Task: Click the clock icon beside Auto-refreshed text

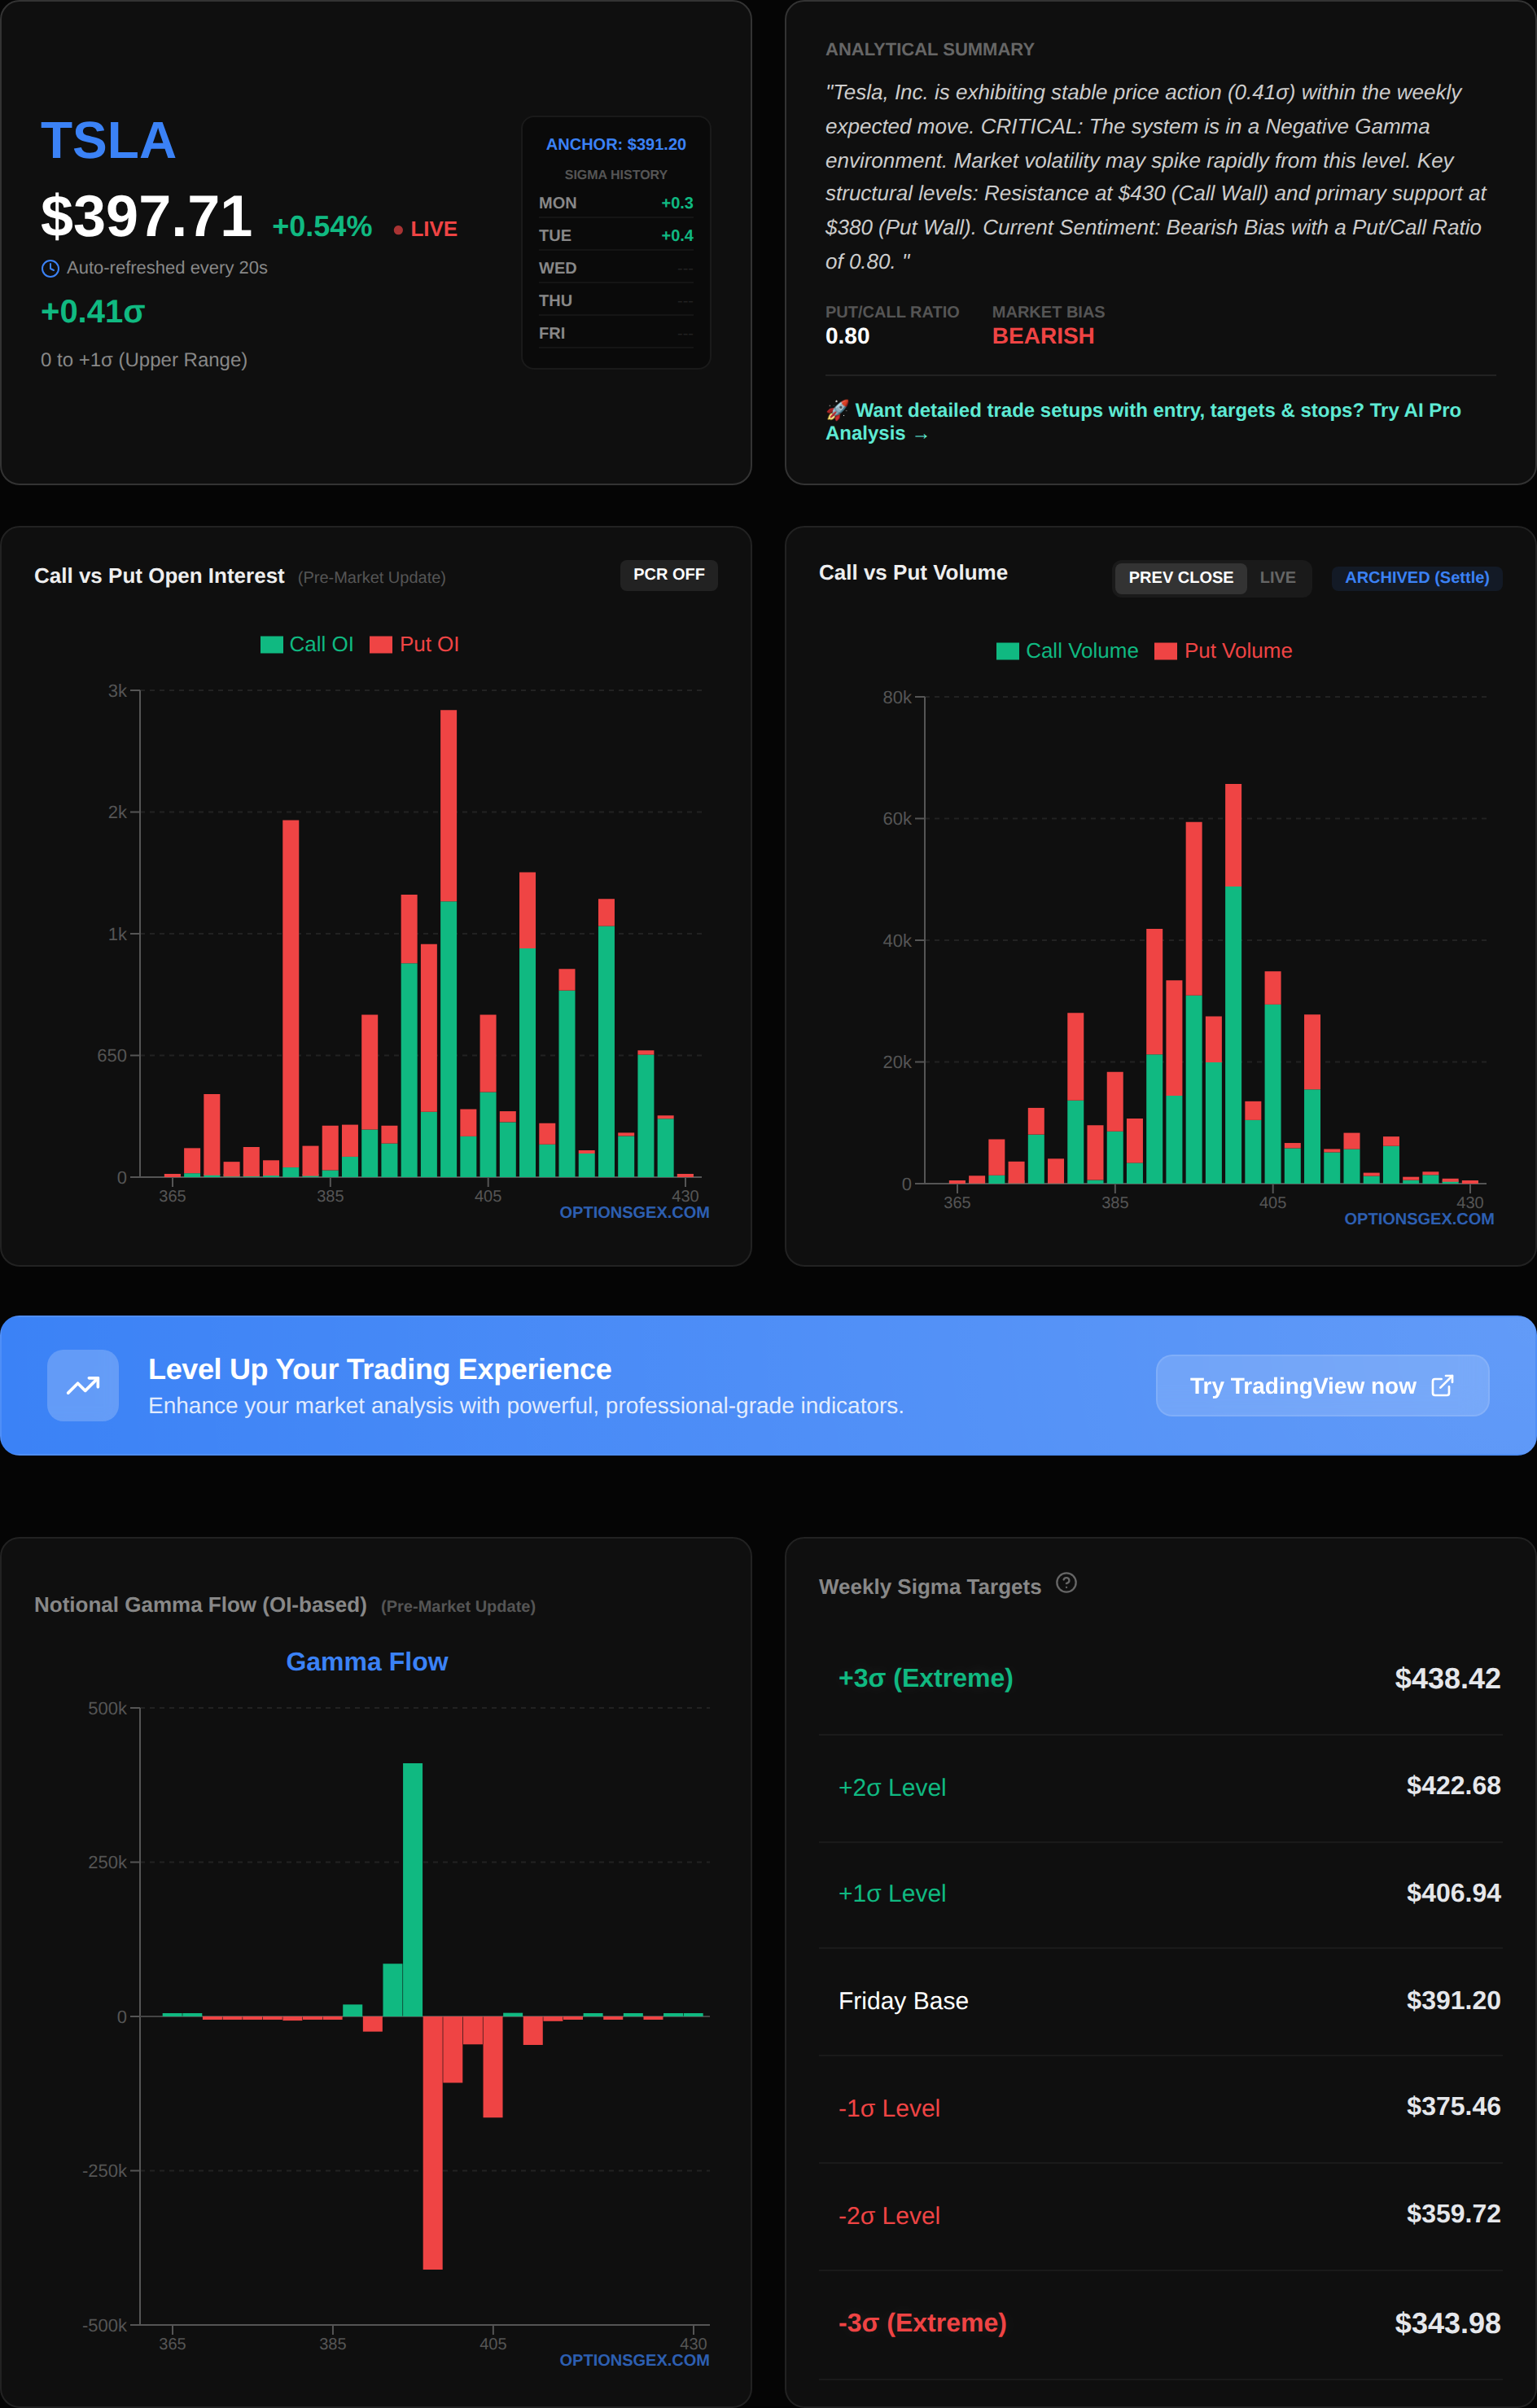Action: [x=50, y=268]
